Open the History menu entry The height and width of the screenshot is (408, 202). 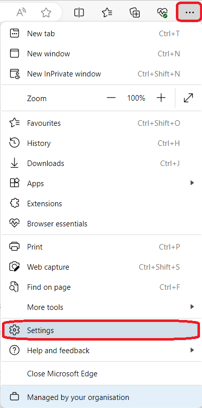101,143
